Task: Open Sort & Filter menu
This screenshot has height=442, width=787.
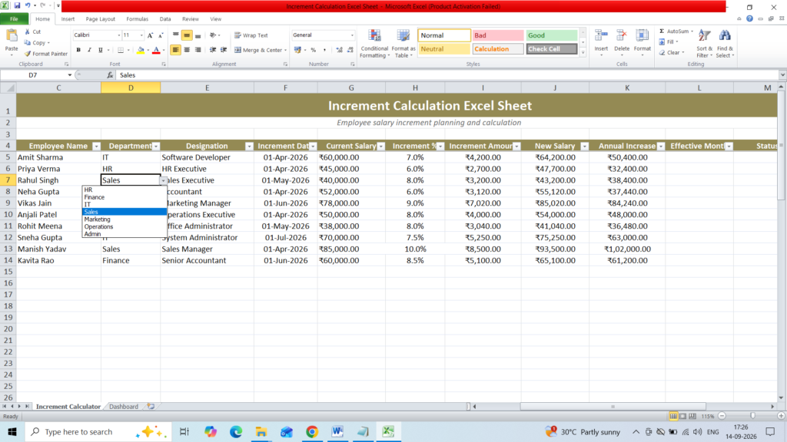Action: [704, 44]
